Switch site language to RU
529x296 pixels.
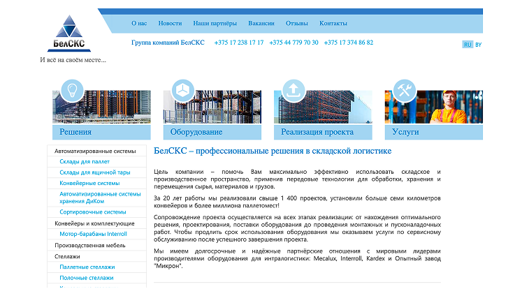[x=468, y=45]
